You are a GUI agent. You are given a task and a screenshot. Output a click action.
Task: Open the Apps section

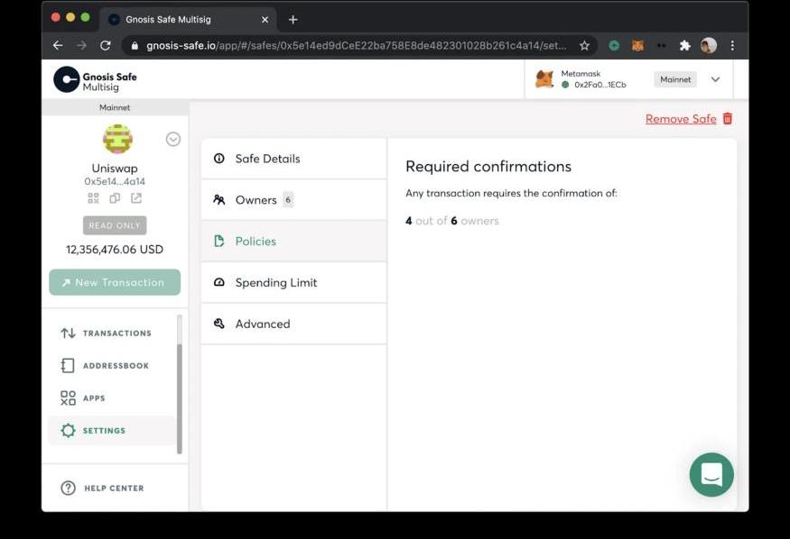(112, 398)
